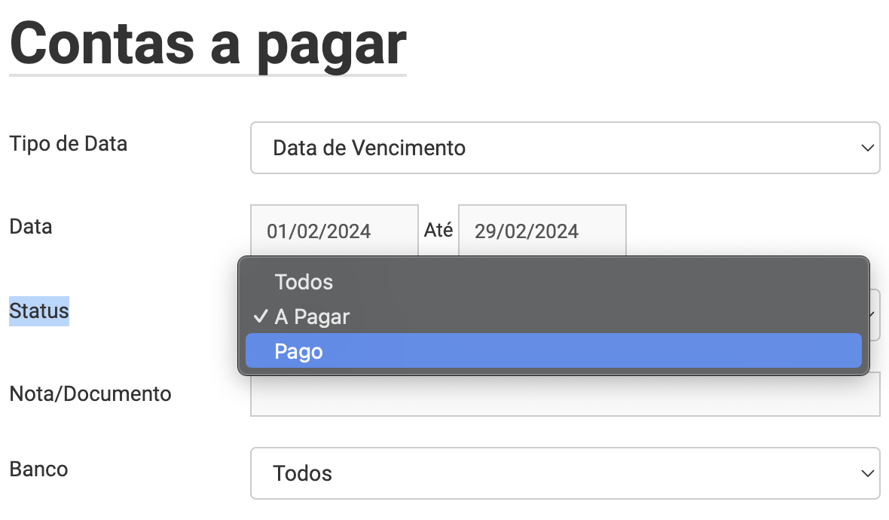The height and width of the screenshot is (520, 889).
Task: Click the chevron arrow on Banco select
Action: pyautogui.click(x=867, y=473)
